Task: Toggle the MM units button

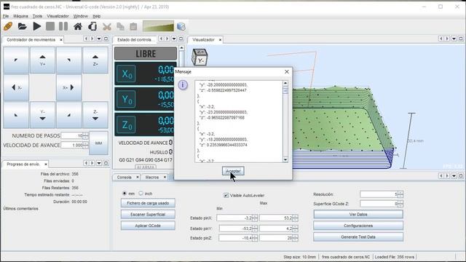Action: click(x=99, y=143)
